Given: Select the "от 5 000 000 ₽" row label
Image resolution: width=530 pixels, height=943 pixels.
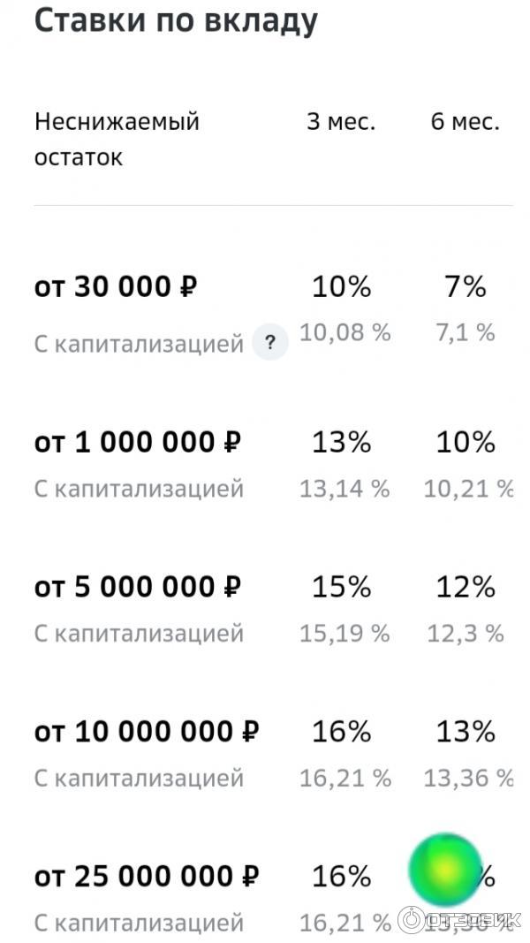Looking at the screenshot, I should 137,588.
